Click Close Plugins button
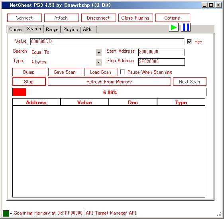 pos(136,18)
